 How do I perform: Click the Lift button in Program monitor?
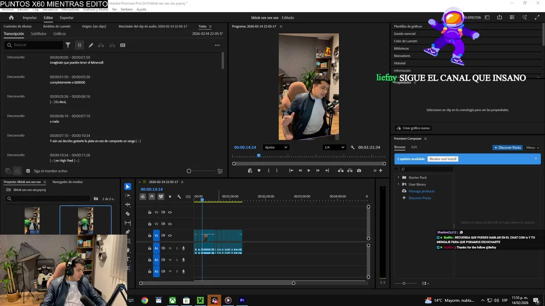(x=341, y=170)
